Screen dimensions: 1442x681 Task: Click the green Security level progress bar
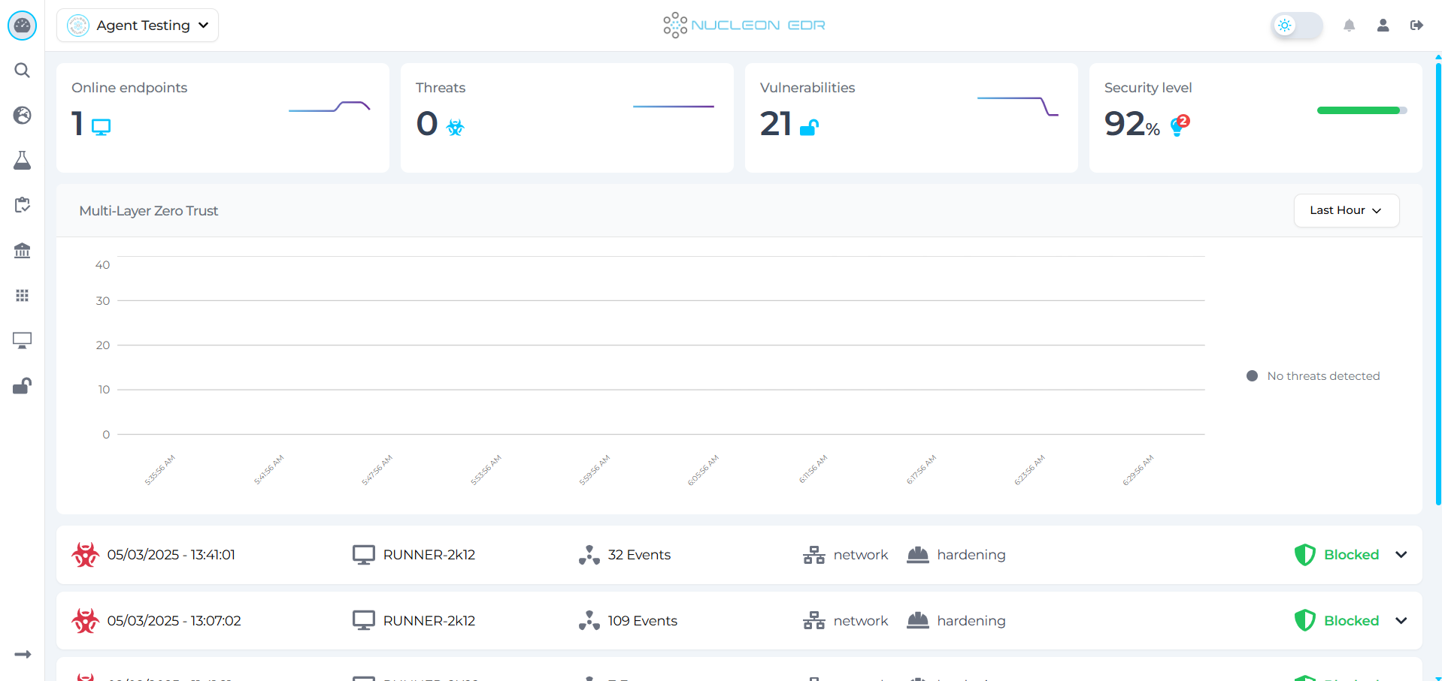pos(1361,110)
